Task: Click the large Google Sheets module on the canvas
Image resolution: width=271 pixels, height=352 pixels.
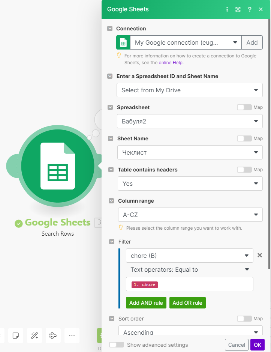Action: coord(58,166)
